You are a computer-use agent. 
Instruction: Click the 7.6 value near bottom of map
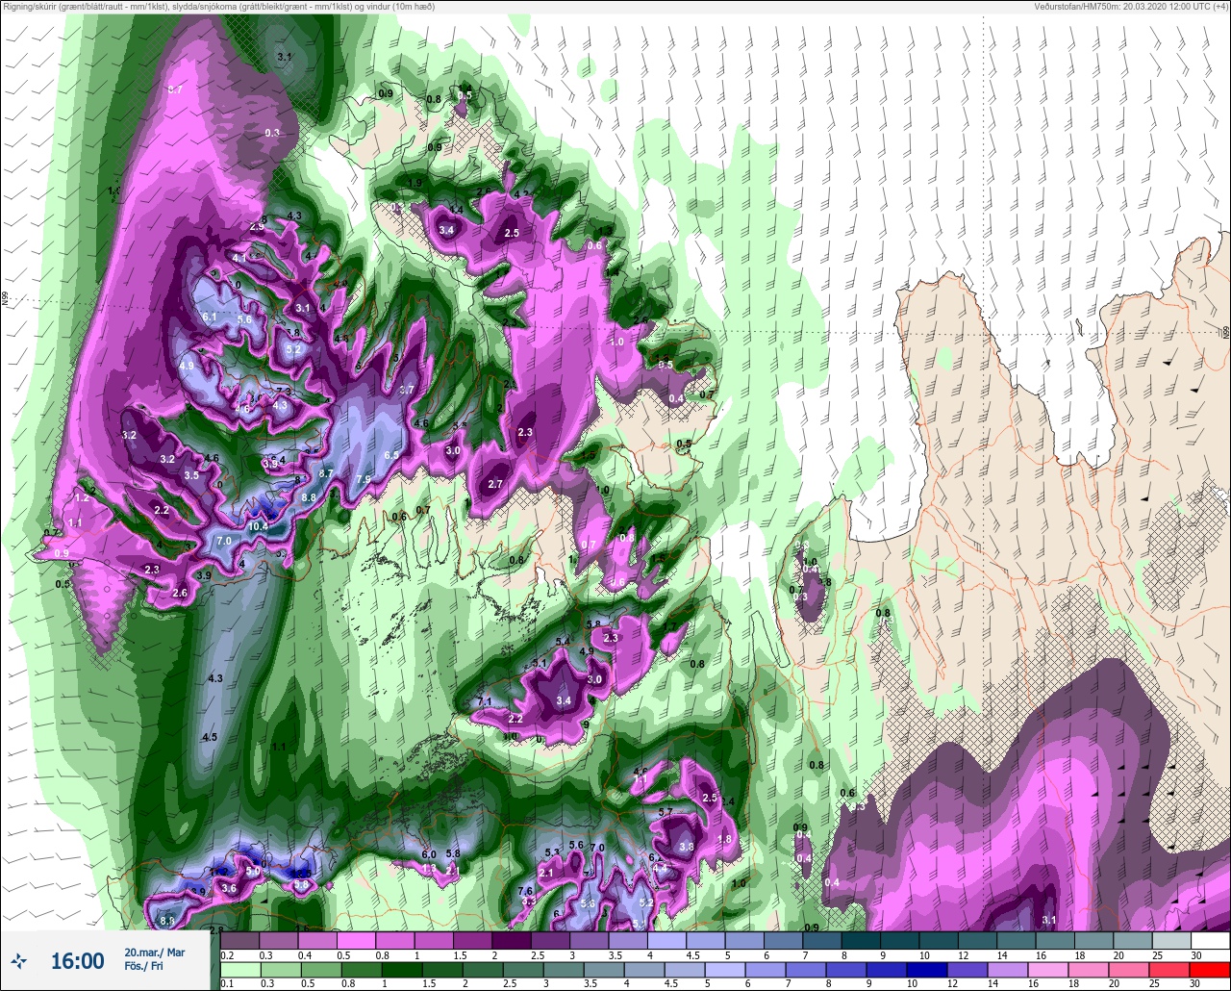525,891
